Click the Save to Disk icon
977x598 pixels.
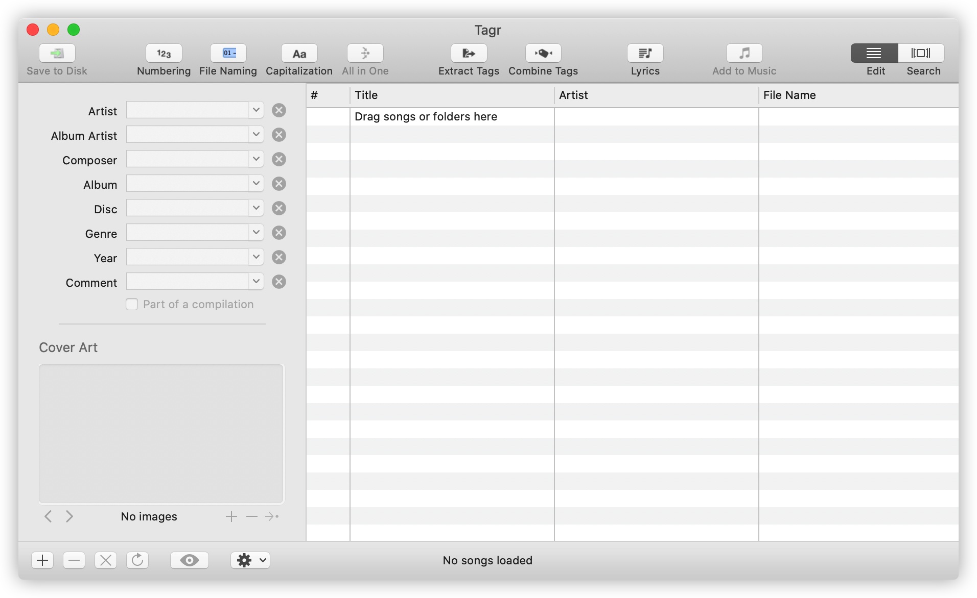click(56, 53)
